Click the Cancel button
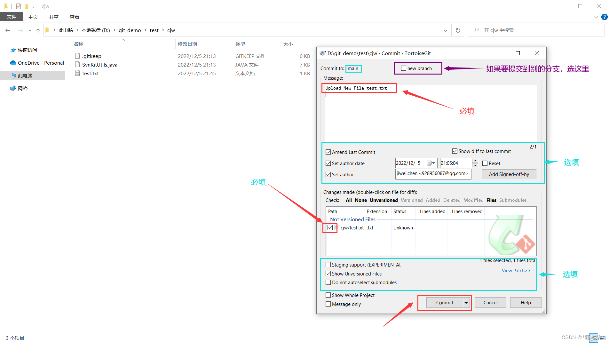The width and height of the screenshot is (609, 343). [x=490, y=303]
